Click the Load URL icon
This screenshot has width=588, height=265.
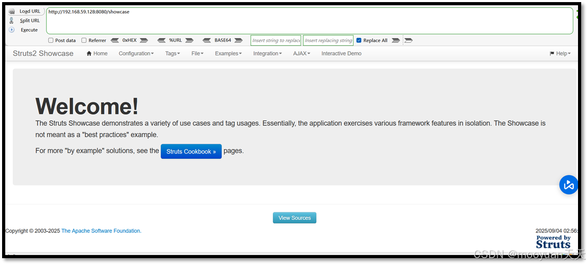click(12, 12)
